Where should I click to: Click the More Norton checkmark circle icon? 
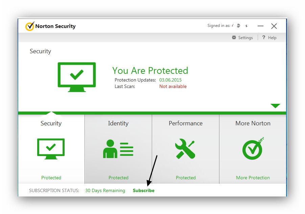point(253,149)
